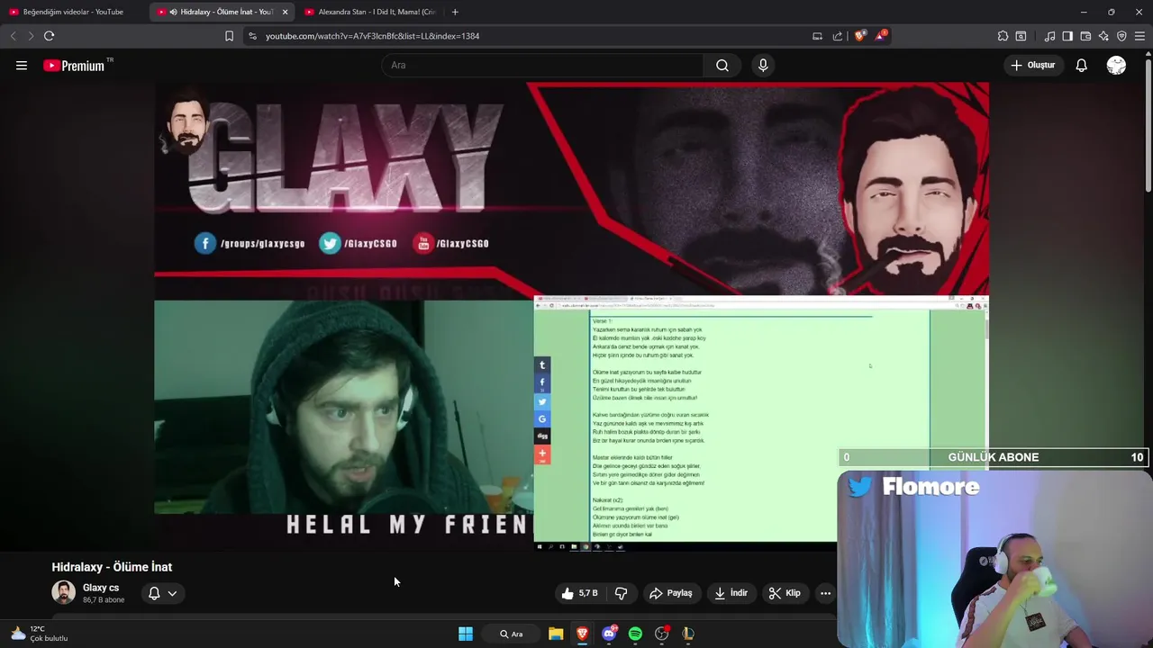
Task: Open YouTube notifications bell in header
Action: (1082, 66)
